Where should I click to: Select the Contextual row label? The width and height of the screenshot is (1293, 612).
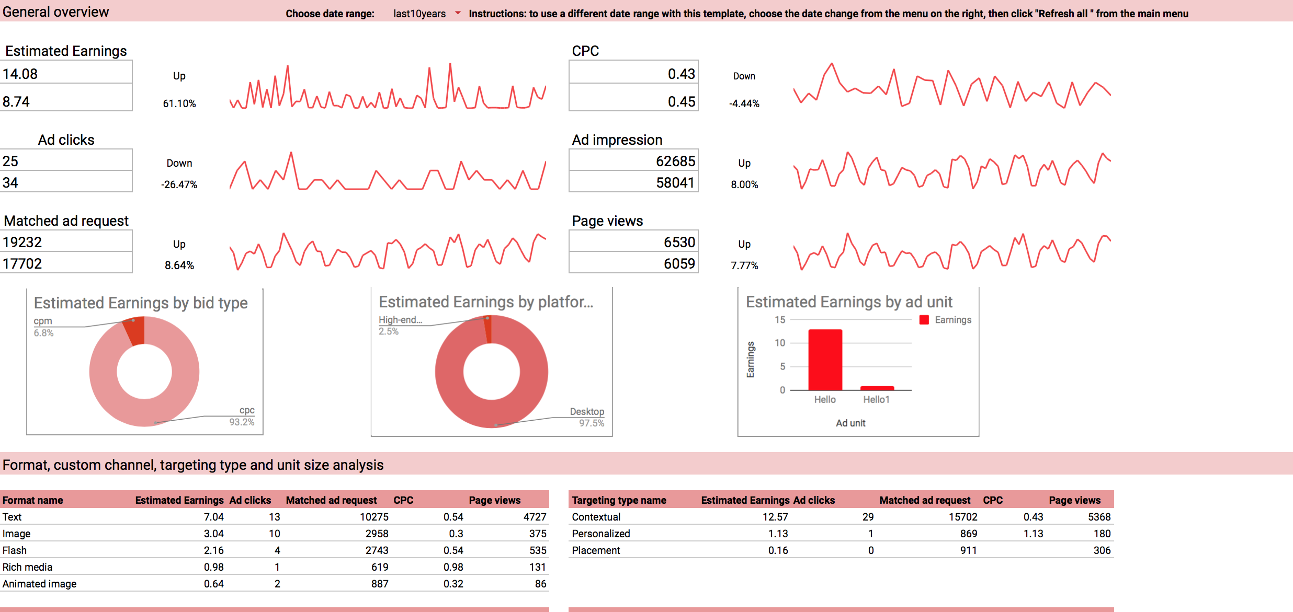596,517
